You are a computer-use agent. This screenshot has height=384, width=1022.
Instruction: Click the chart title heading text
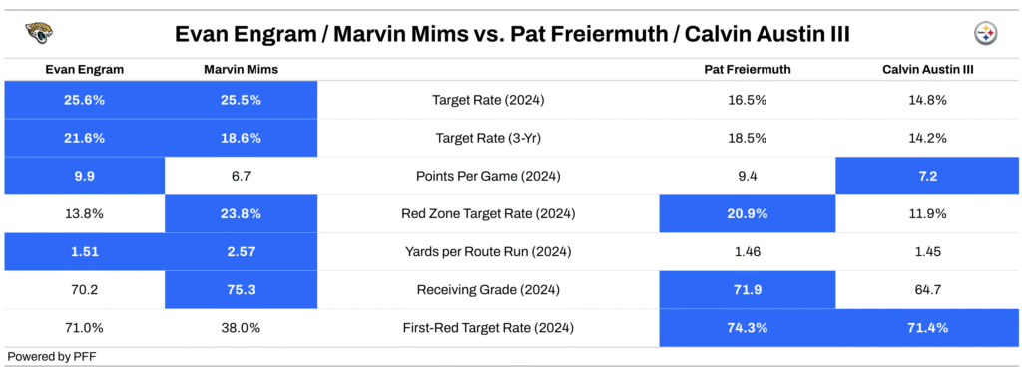(512, 33)
